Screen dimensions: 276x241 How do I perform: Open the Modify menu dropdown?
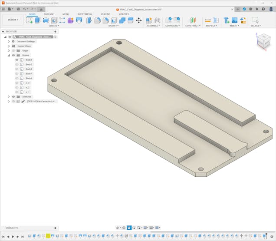113,26
